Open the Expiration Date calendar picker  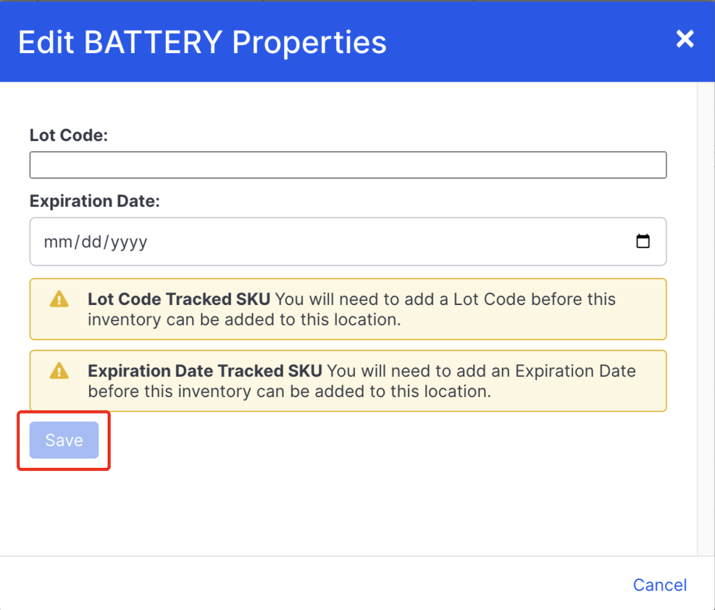click(643, 241)
